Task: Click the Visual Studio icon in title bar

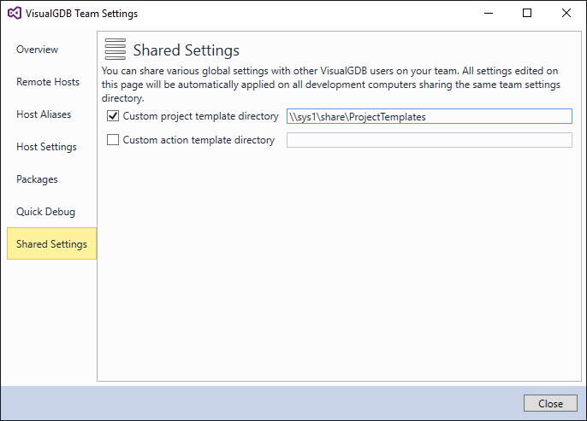Action: click(15, 14)
